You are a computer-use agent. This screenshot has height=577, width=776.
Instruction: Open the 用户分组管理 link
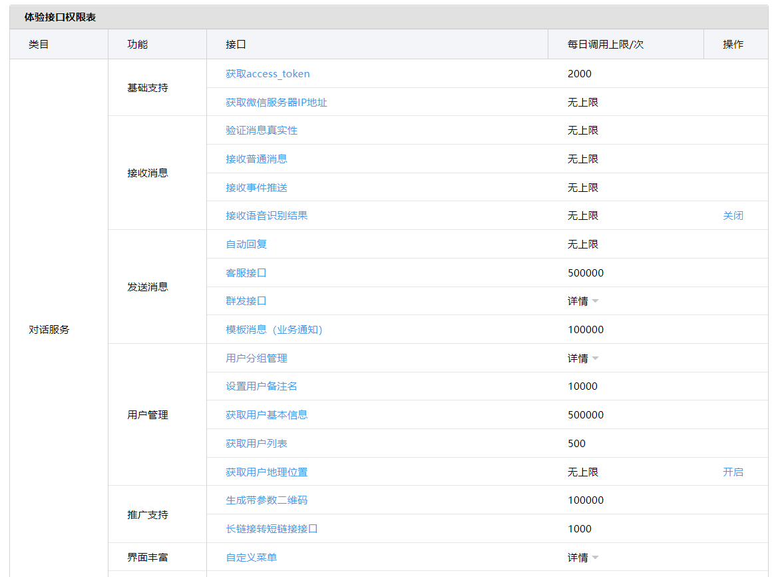[x=256, y=358]
